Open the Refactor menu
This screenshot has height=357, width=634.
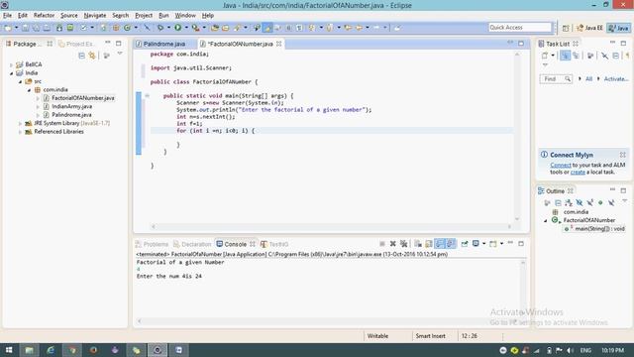44,16
